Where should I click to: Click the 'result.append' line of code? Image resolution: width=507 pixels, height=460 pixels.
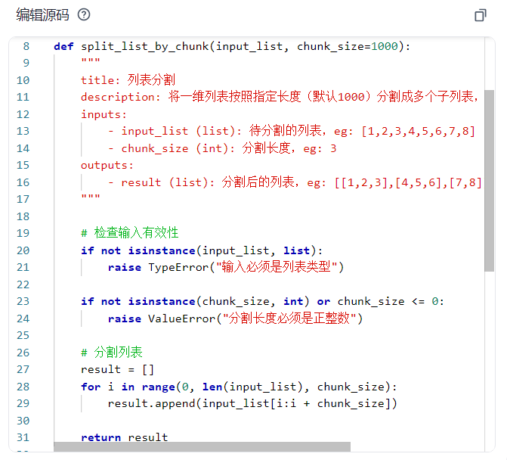click(x=252, y=403)
